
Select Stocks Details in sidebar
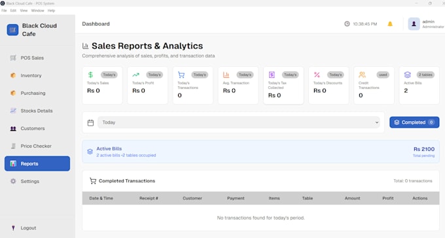[x=37, y=110]
